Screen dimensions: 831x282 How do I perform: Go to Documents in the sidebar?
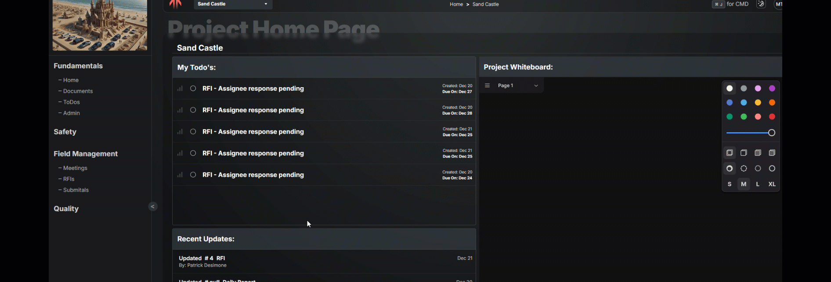[x=78, y=91]
